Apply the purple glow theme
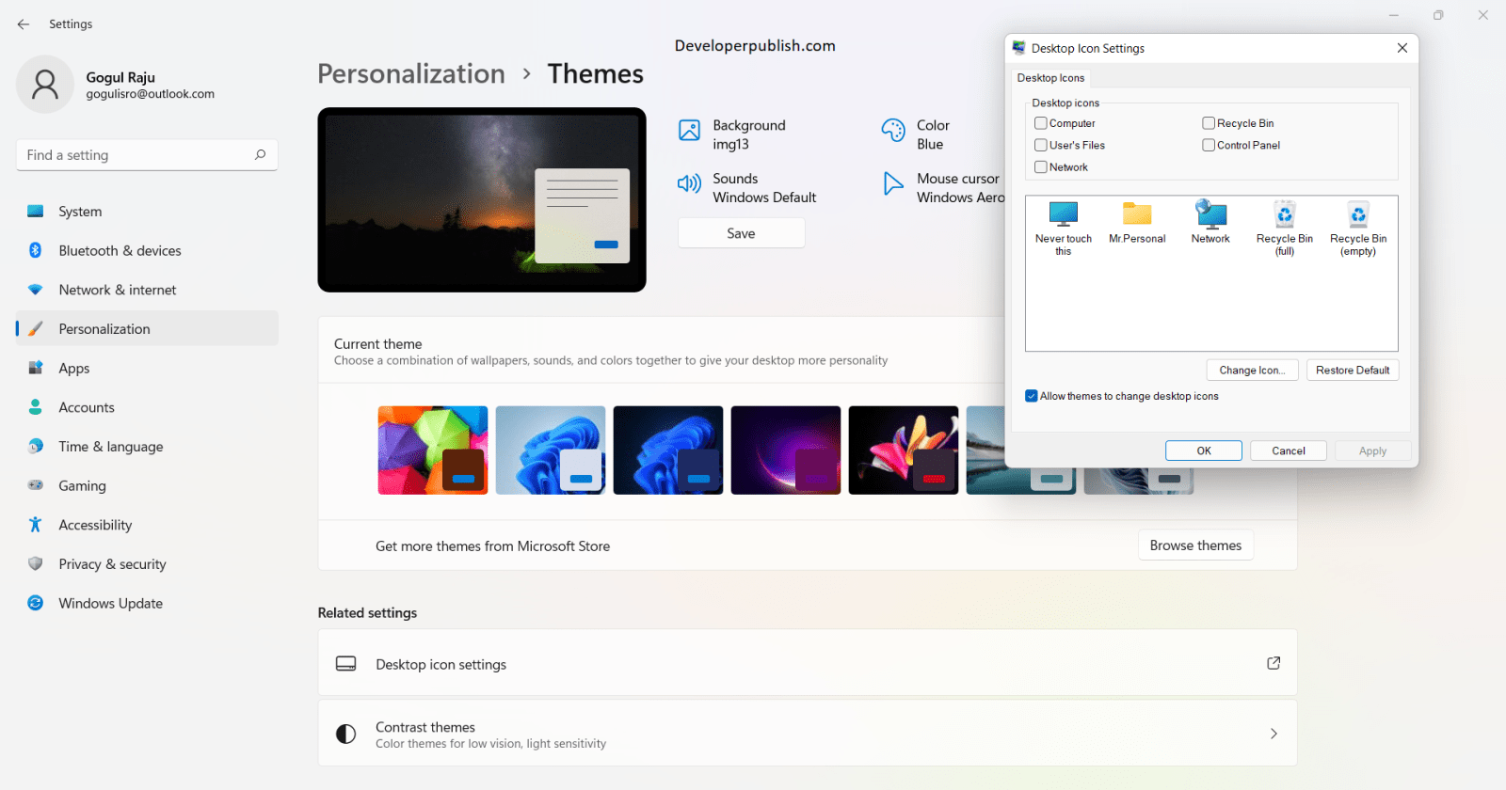1506x790 pixels. 786,450
